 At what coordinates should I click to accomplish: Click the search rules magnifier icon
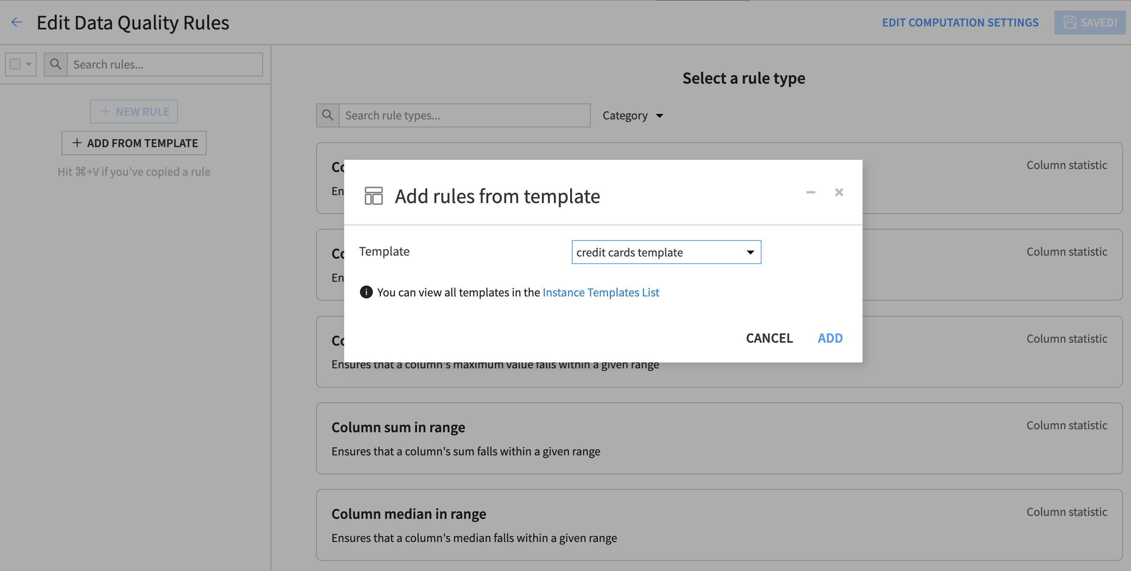55,64
